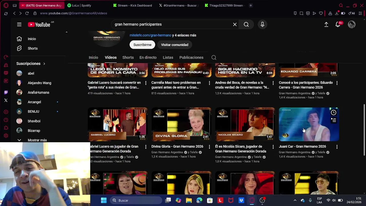This screenshot has height=206, width=366.
Task: Open Divina Gloria video thumbnail
Action: click(x=181, y=124)
